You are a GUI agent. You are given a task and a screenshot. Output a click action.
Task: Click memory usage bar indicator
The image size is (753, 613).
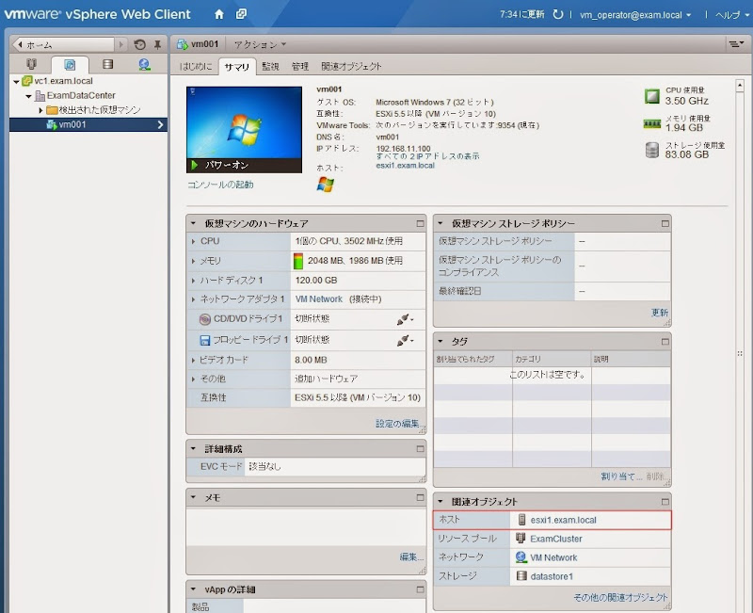pyautogui.click(x=298, y=261)
